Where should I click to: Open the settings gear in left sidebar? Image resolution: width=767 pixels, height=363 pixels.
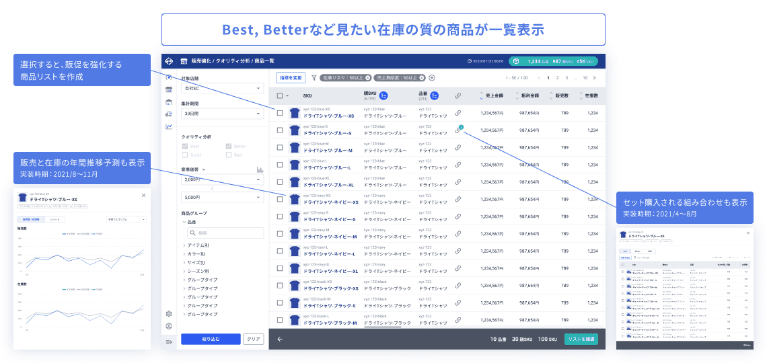[168, 313]
